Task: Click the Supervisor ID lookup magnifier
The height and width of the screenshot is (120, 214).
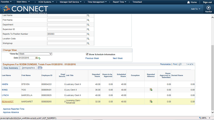Action: (x=88, y=29)
